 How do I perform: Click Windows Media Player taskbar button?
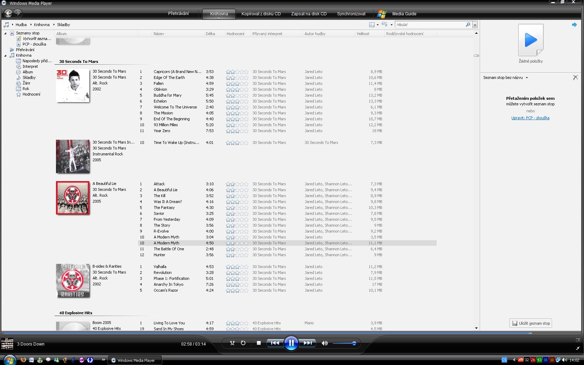click(135, 360)
